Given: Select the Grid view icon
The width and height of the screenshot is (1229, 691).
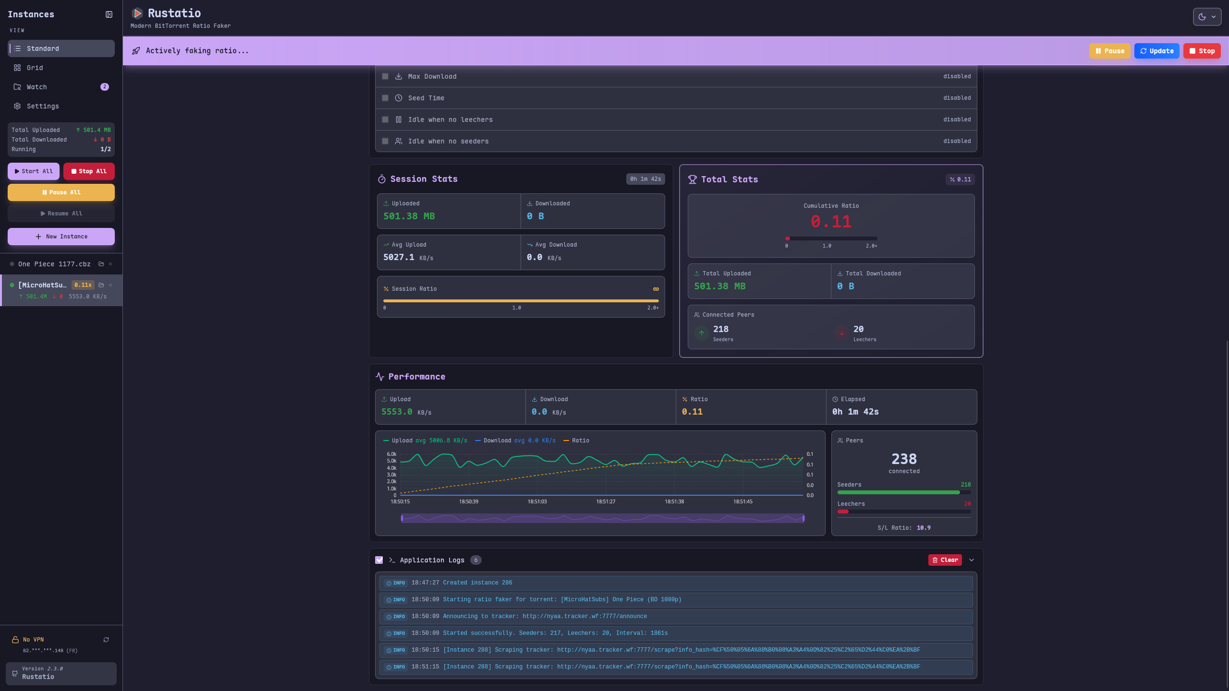Looking at the screenshot, I should (x=17, y=68).
